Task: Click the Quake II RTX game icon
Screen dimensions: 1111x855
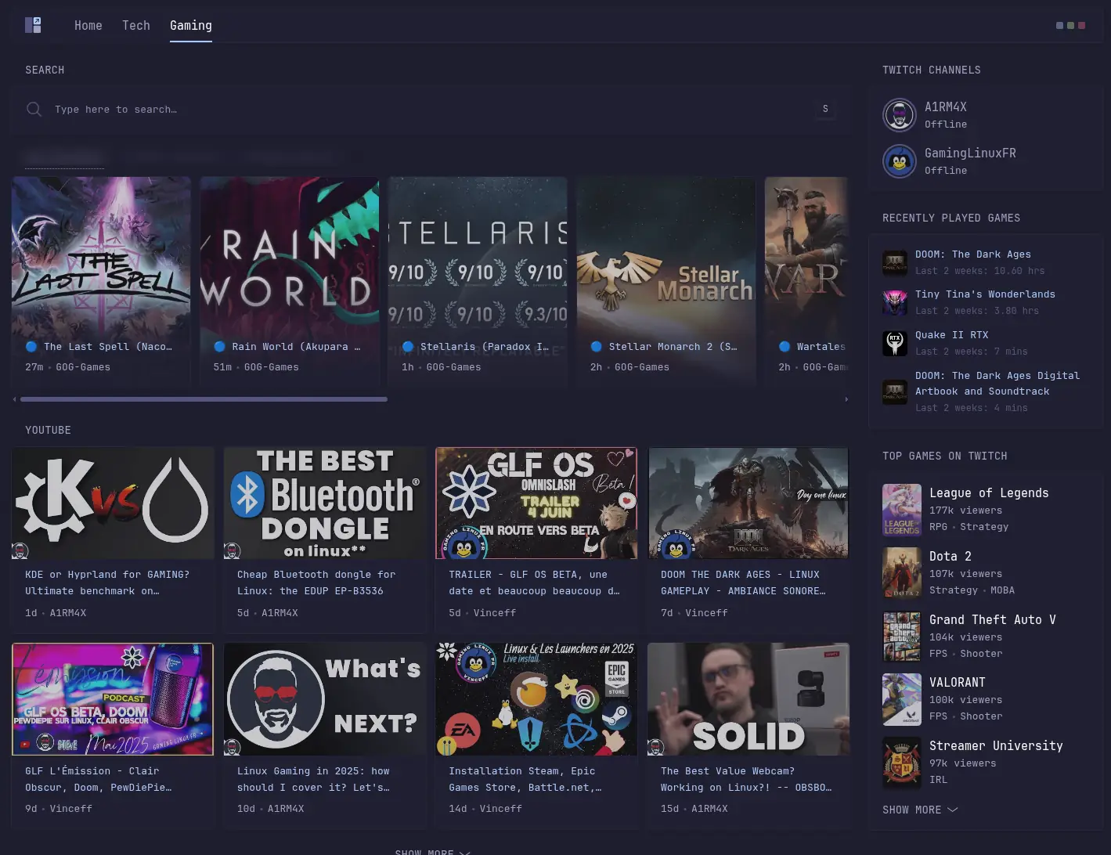Action: (894, 343)
